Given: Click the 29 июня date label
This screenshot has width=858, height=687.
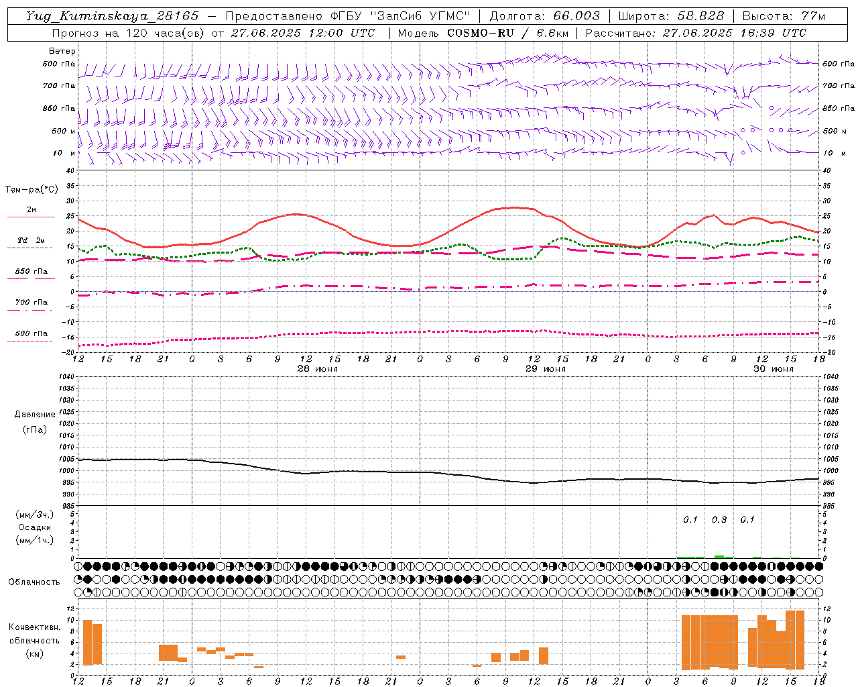Looking at the screenshot, I should (545, 369).
